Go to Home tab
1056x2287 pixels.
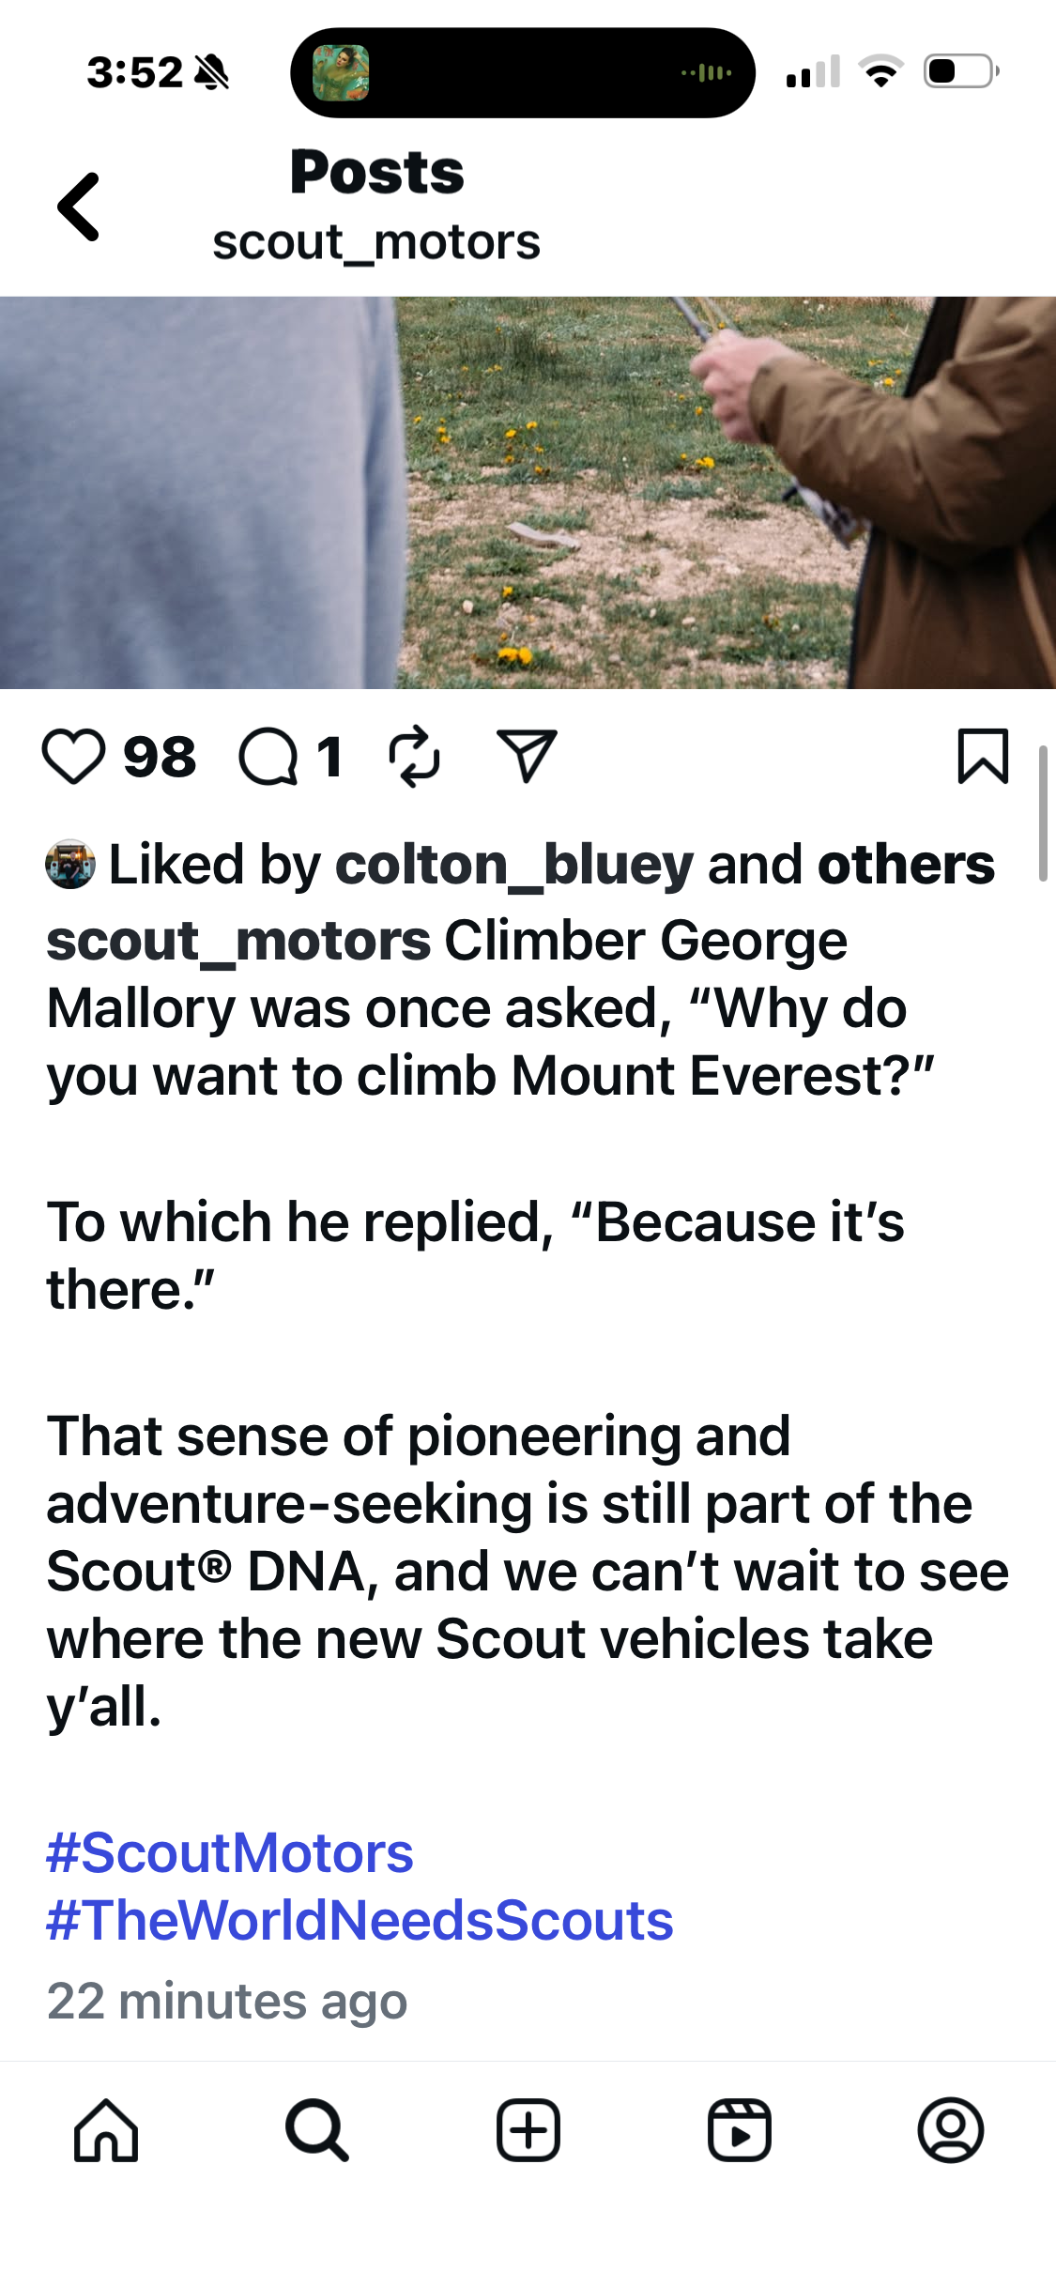tap(106, 2130)
